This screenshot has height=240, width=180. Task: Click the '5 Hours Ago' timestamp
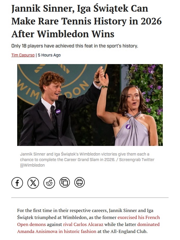[x=49, y=55]
